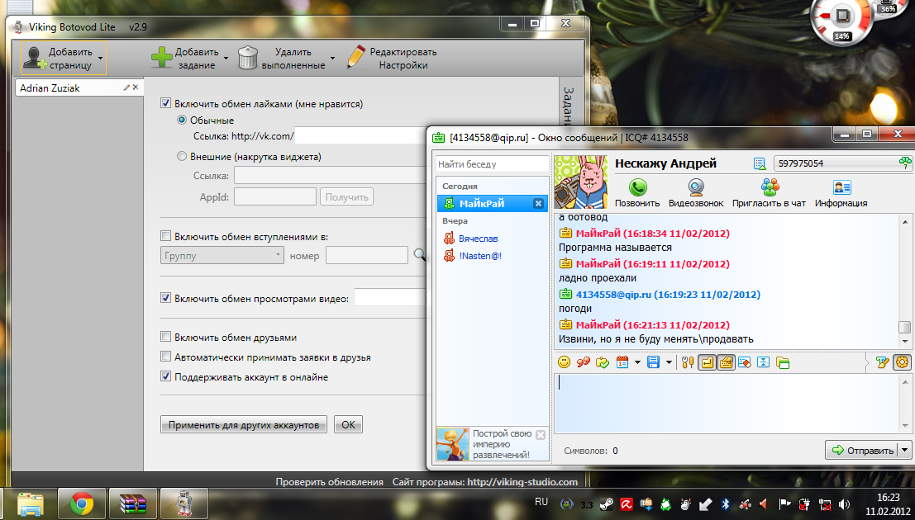915x520 pixels.
Task: Open WinRAR from the taskbar
Action: [x=133, y=503]
